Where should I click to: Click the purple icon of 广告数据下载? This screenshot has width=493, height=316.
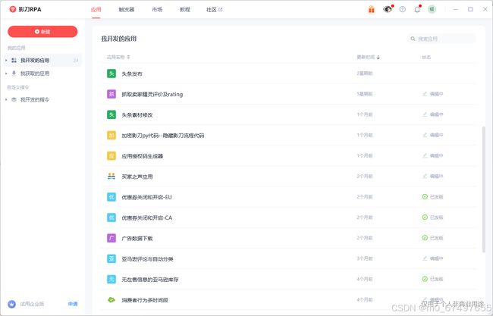(111, 238)
